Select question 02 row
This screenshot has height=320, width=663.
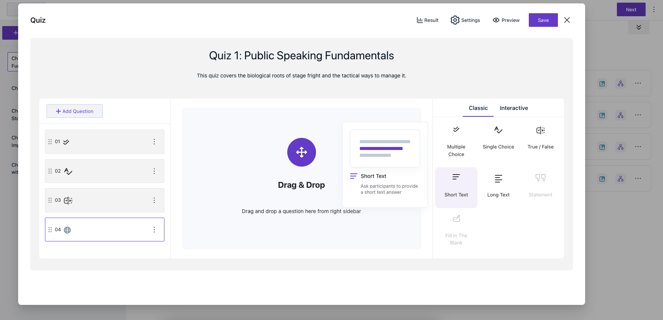(x=105, y=171)
